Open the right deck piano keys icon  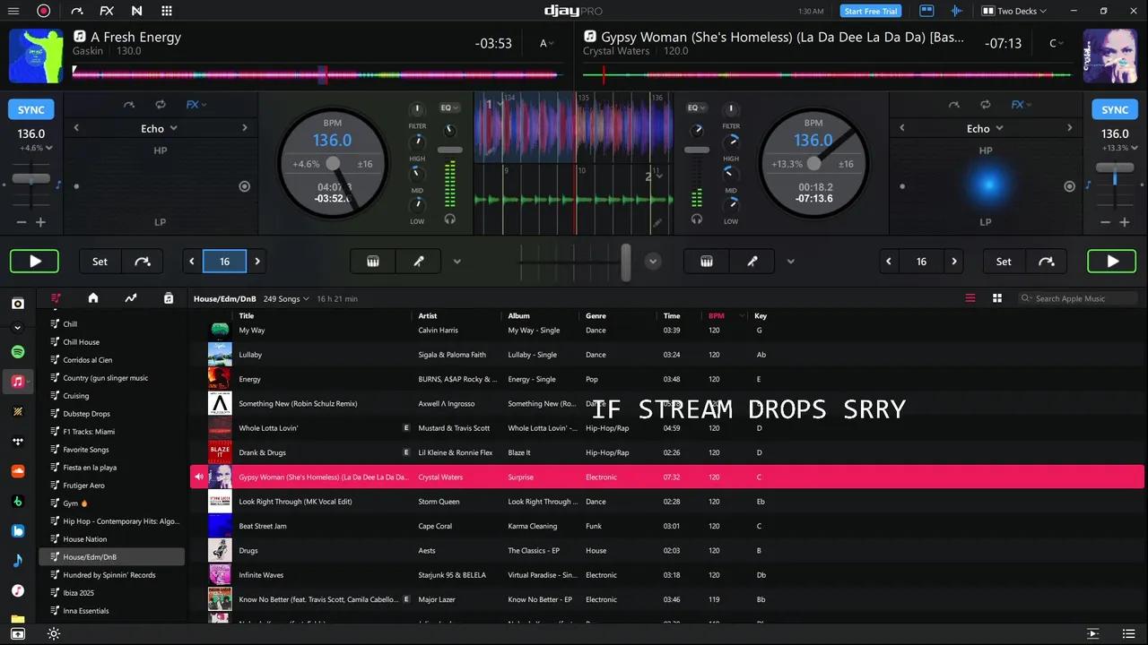coord(707,262)
